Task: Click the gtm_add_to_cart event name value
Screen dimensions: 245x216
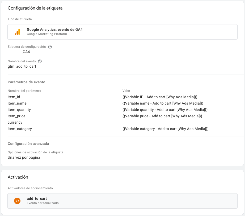Action: pyautogui.click(x=22, y=66)
